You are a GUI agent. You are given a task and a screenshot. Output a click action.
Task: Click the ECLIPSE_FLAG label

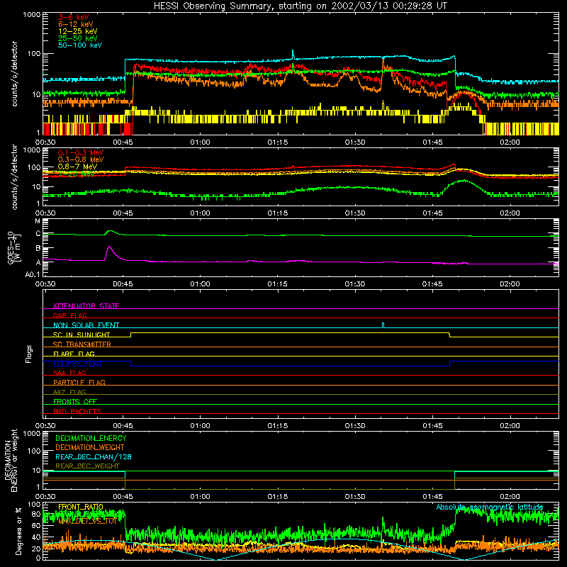pos(77,364)
